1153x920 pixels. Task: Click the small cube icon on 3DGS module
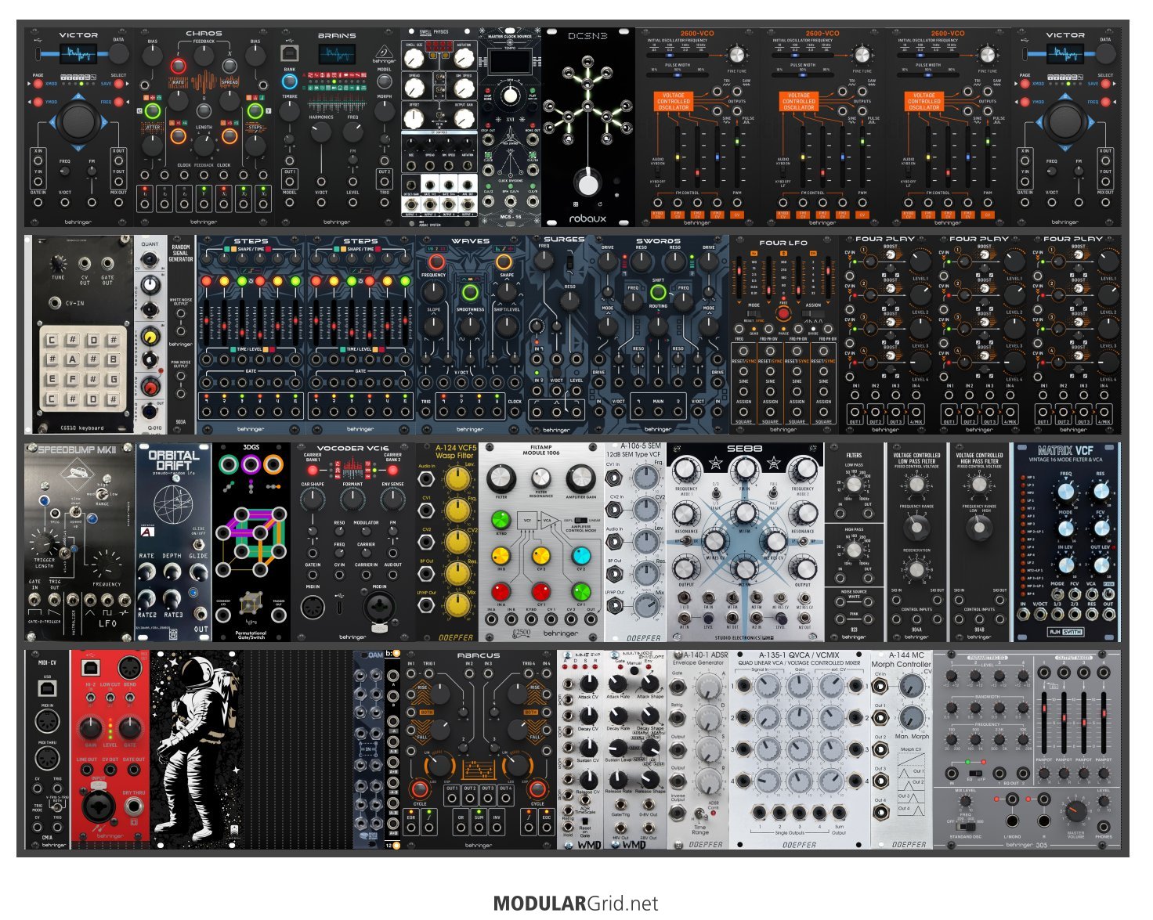(x=251, y=601)
